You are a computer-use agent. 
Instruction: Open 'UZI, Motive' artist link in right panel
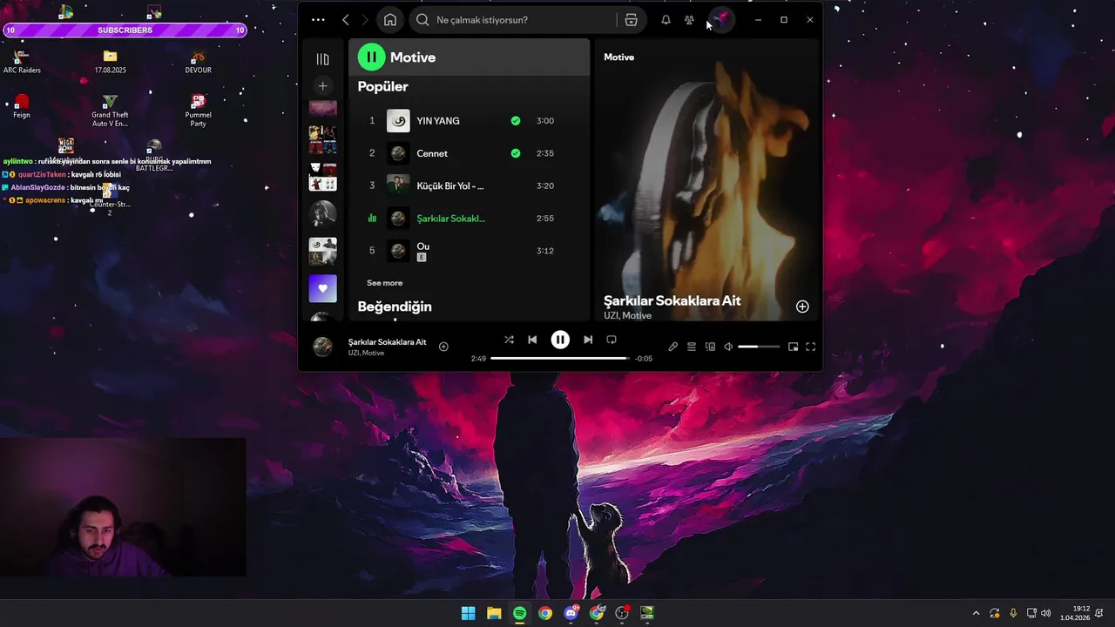(x=627, y=315)
